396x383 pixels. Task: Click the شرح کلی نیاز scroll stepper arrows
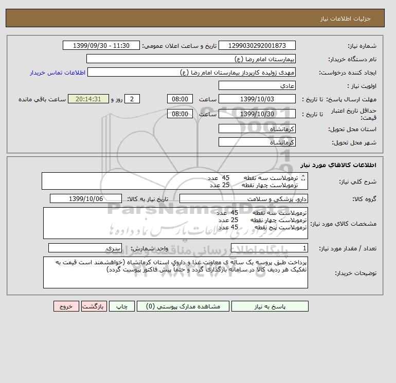click(x=303, y=178)
